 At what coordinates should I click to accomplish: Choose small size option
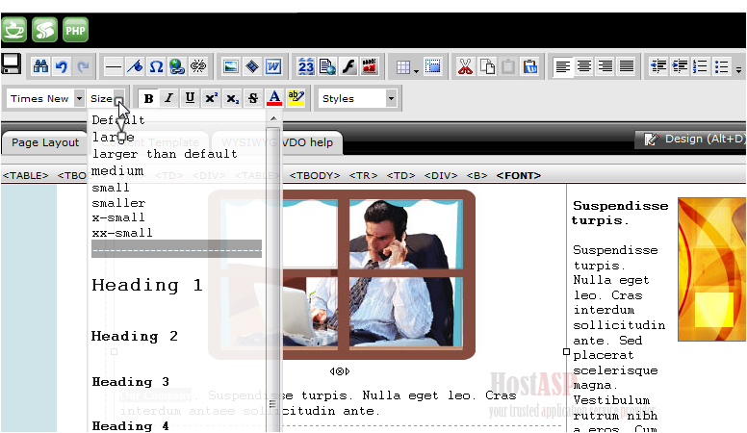click(111, 188)
